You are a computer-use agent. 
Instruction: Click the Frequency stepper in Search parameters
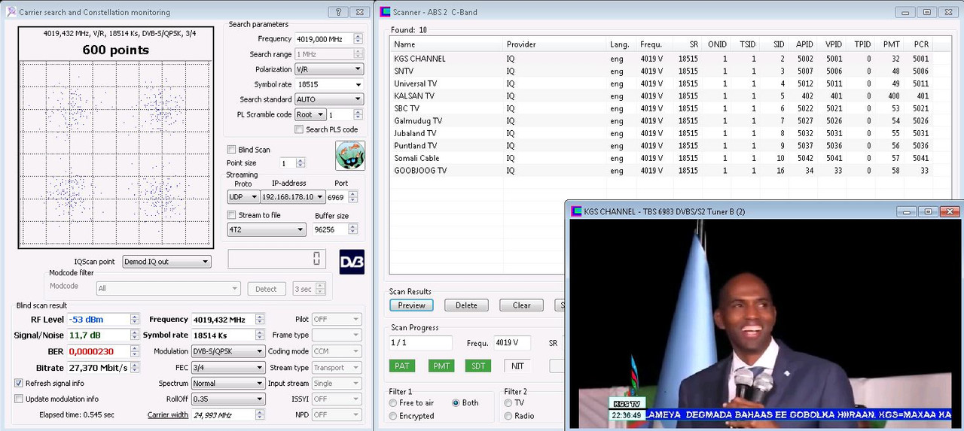click(358, 39)
